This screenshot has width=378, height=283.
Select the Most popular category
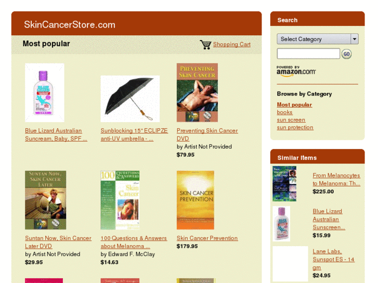[294, 105]
